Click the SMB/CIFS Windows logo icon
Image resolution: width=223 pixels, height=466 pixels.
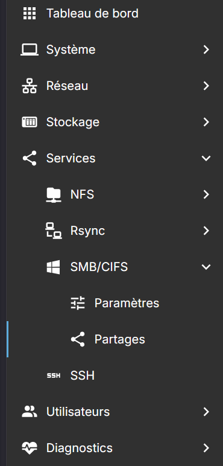[54, 267]
